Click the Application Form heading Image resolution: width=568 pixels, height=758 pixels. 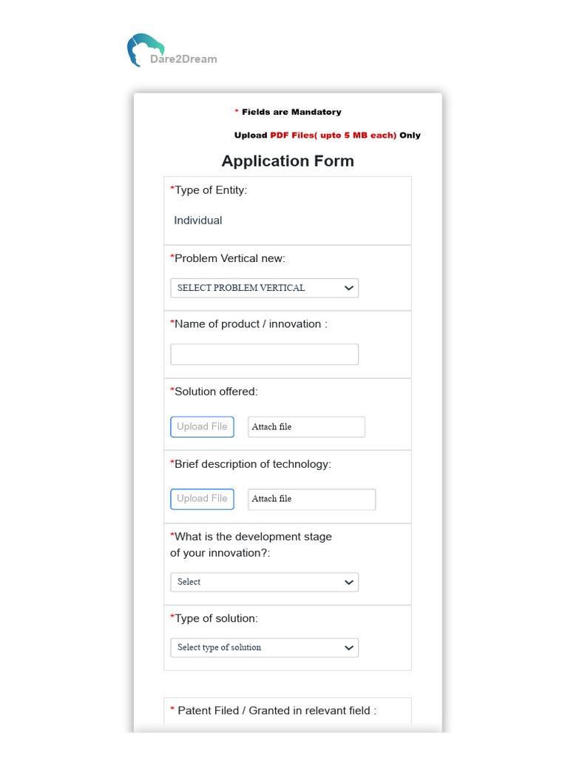(x=288, y=161)
